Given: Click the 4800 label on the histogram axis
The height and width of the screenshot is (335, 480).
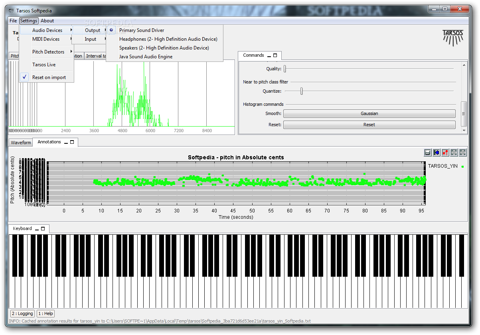Looking at the screenshot, I should pos(122,131).
